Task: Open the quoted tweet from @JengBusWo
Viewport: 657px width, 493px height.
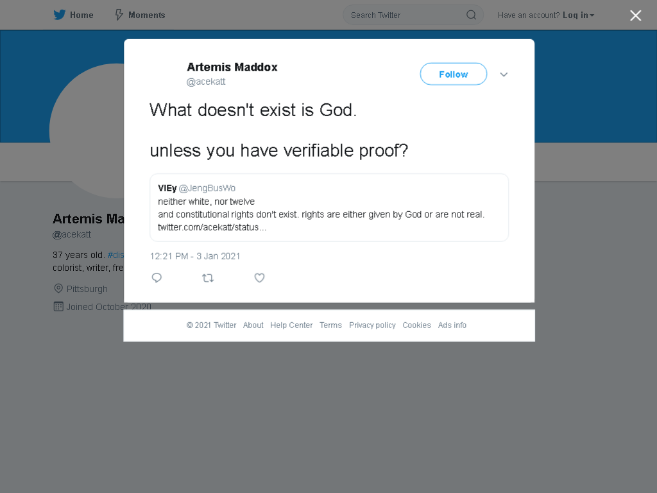Action: [329, 207]
